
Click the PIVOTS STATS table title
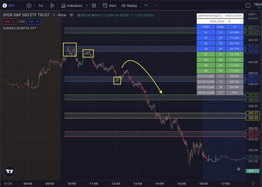220,16
